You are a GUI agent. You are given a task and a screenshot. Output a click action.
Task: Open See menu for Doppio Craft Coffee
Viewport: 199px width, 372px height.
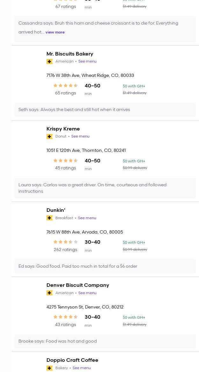coord(82,368)
